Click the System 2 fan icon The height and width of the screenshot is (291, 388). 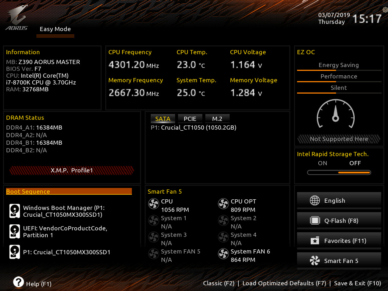click(x=224, y=221)
